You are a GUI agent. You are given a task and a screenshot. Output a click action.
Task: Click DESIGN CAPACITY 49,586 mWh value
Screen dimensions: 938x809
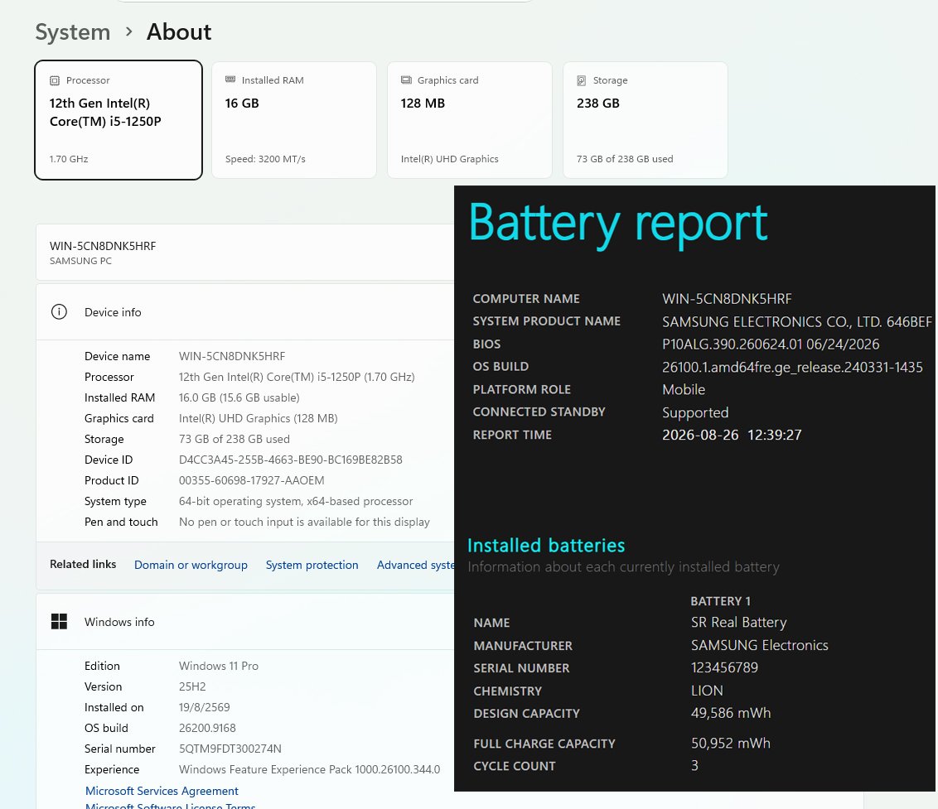click(x=731, y=713)
